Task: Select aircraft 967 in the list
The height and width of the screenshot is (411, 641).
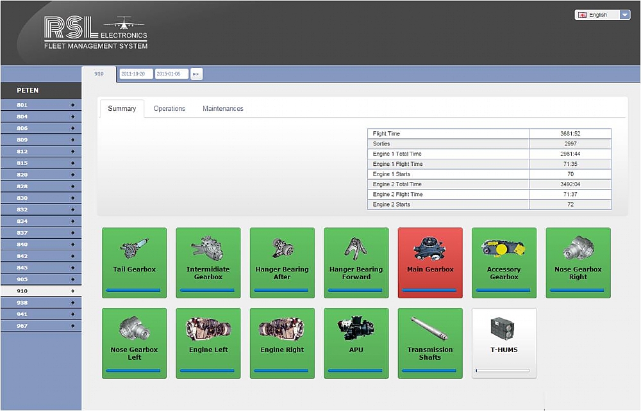Action: pyautogui.click(x=41, y=326)
